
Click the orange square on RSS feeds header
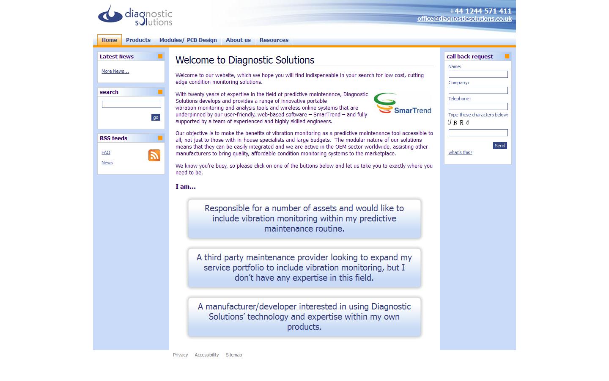(x=160, y=138)
